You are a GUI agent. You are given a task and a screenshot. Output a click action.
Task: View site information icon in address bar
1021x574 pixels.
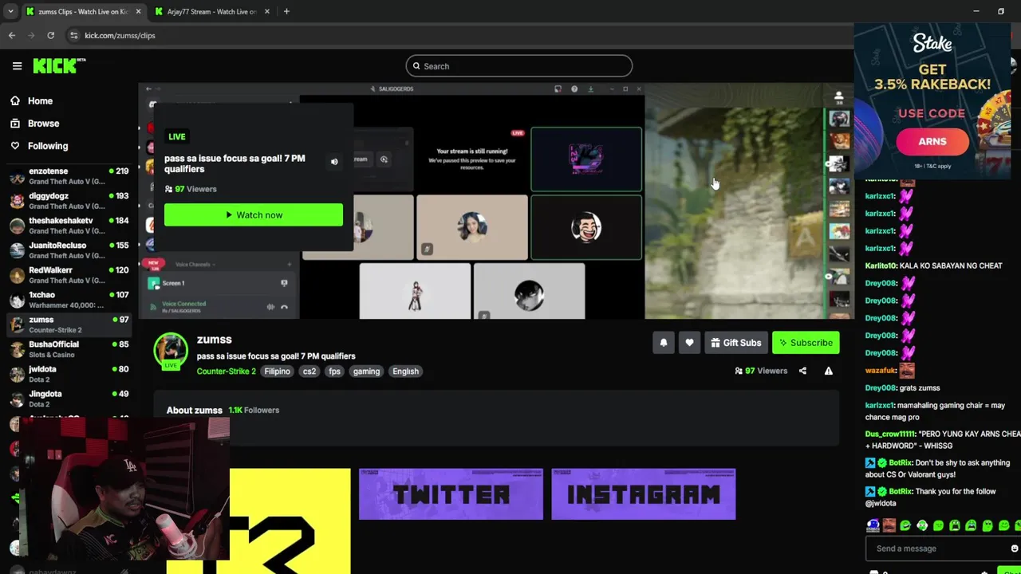73,35
